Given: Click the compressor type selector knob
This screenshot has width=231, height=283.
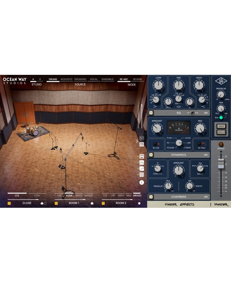Looking at the screenshot, I should click(179, 143).
